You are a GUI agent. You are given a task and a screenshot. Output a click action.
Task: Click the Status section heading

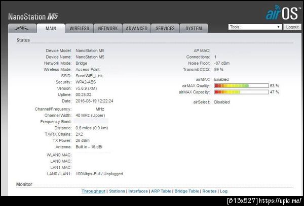23,40
